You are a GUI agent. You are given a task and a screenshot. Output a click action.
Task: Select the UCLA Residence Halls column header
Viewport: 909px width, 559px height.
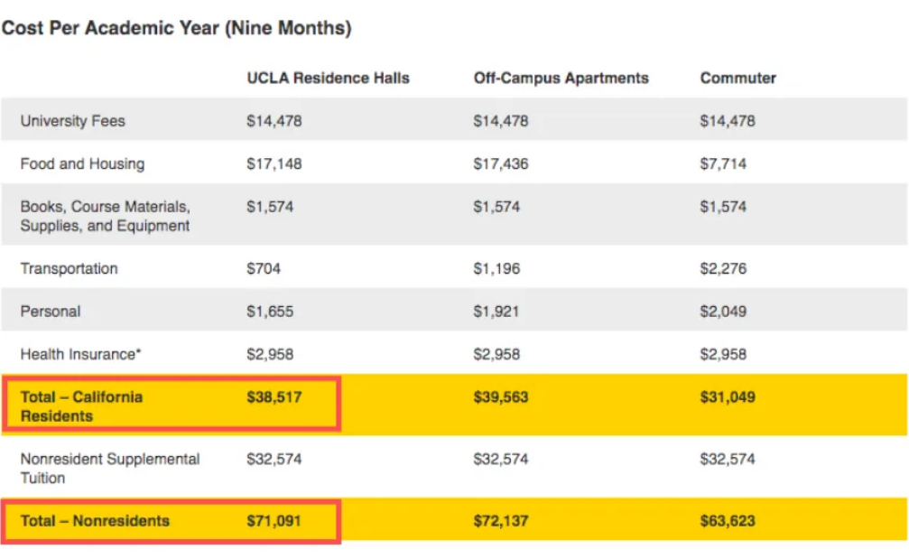pyautogui.click(x=328, y=79)
